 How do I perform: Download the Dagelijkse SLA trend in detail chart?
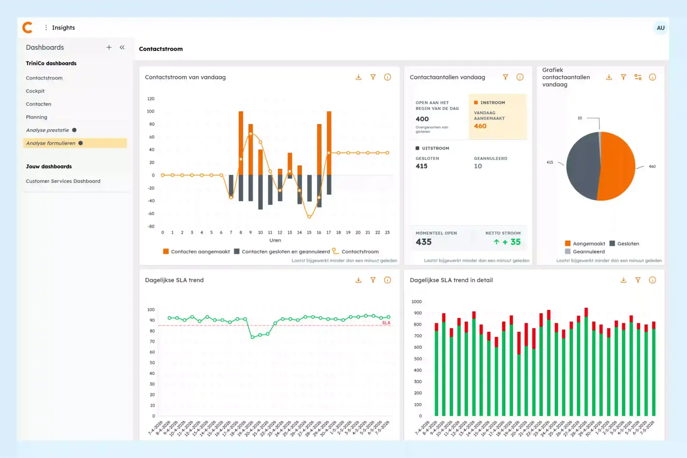[624, 280]
